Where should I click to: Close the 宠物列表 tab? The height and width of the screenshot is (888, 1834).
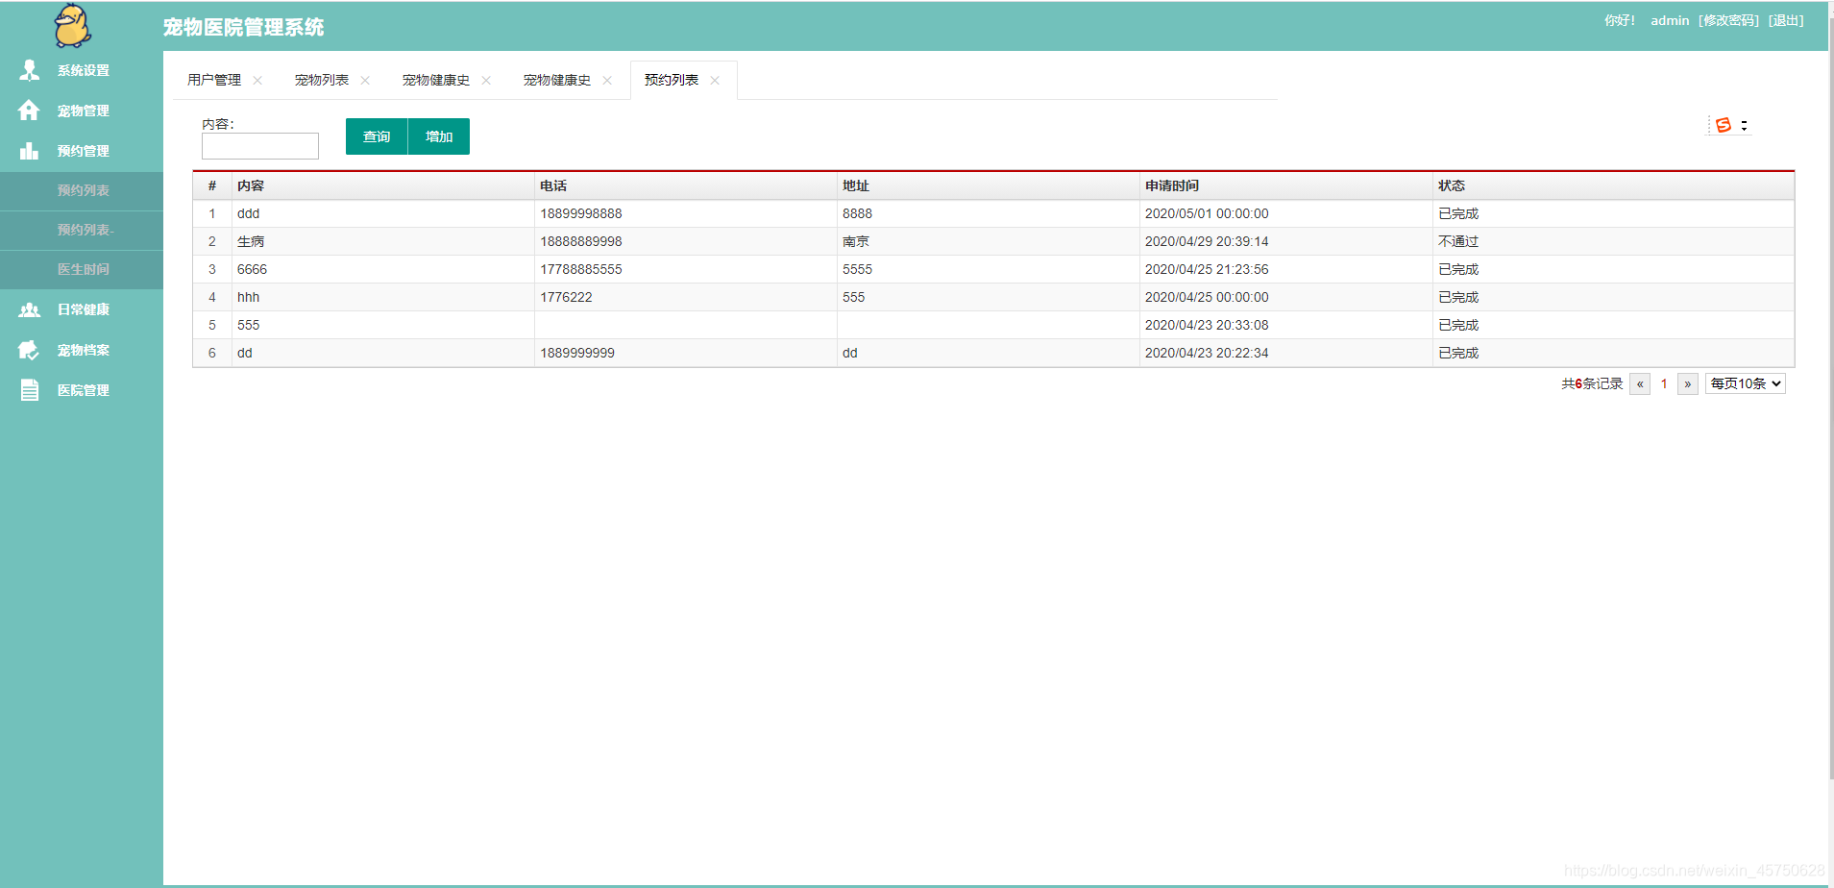(x=365, y=81)
